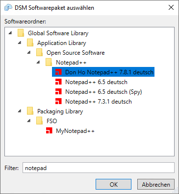Click the red package icon beside Notepad++ 7.3.1 deutsch
Image resolution: width=179 pixels, height=194 pixels.
pos(58,101)
